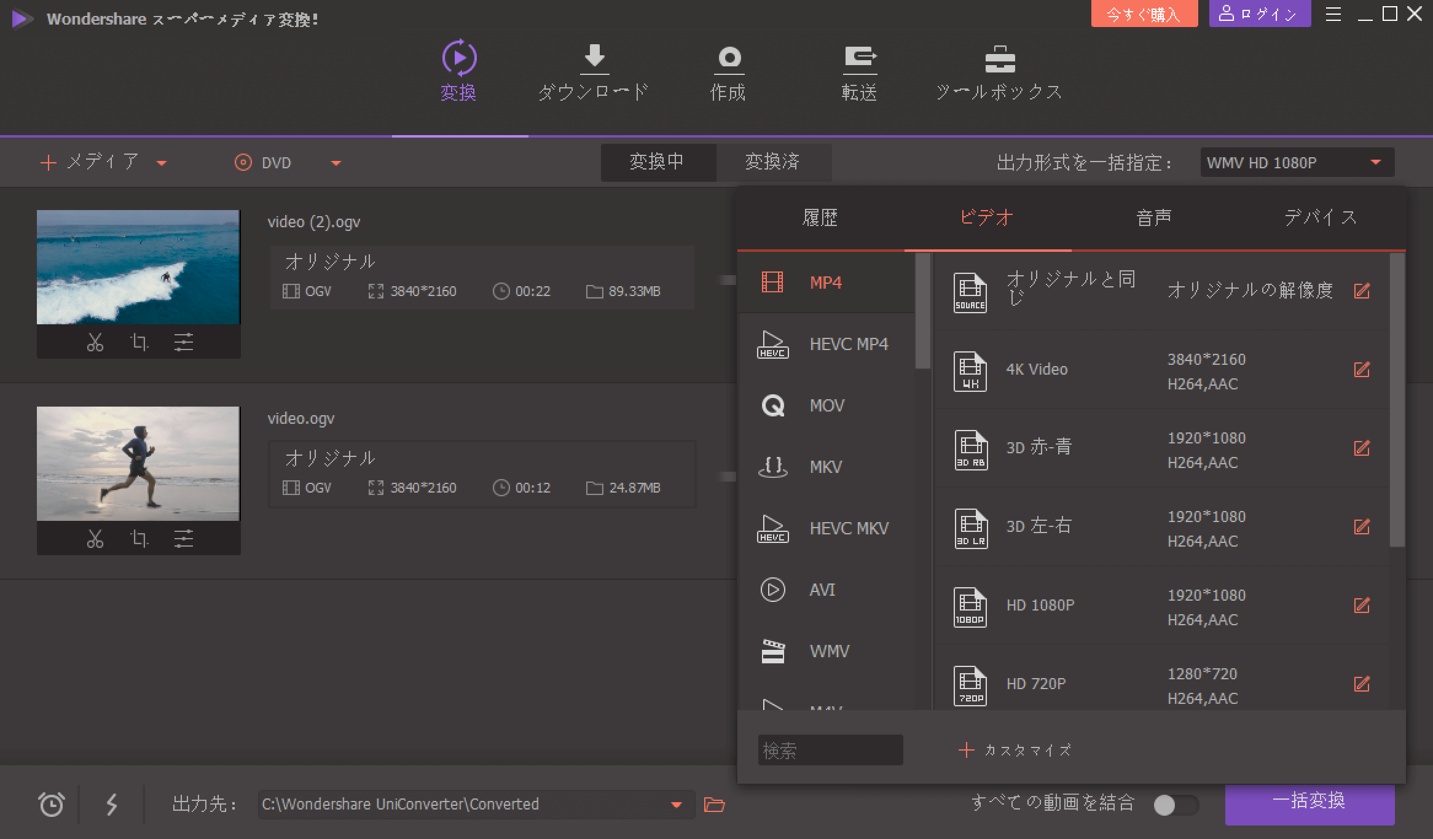The image size is (1433, 839).
Task: Click the 今すぐ購入 buy button
Action: 1144,14
